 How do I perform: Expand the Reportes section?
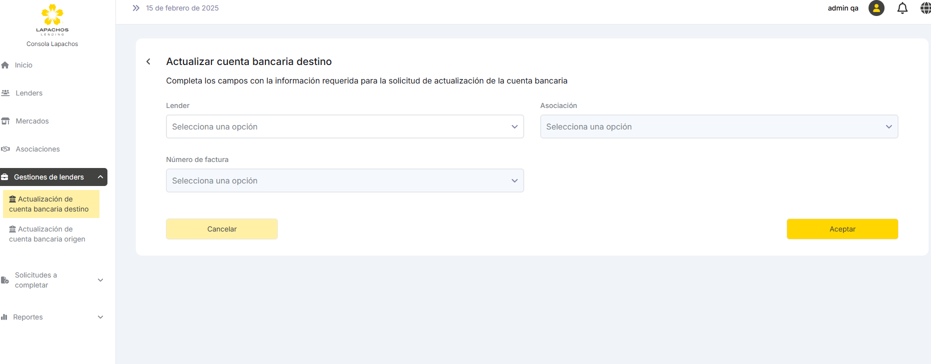pyautogui.click(x=100, y=317)
